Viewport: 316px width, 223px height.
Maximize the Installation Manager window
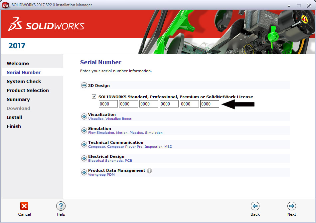coord(299,6)
